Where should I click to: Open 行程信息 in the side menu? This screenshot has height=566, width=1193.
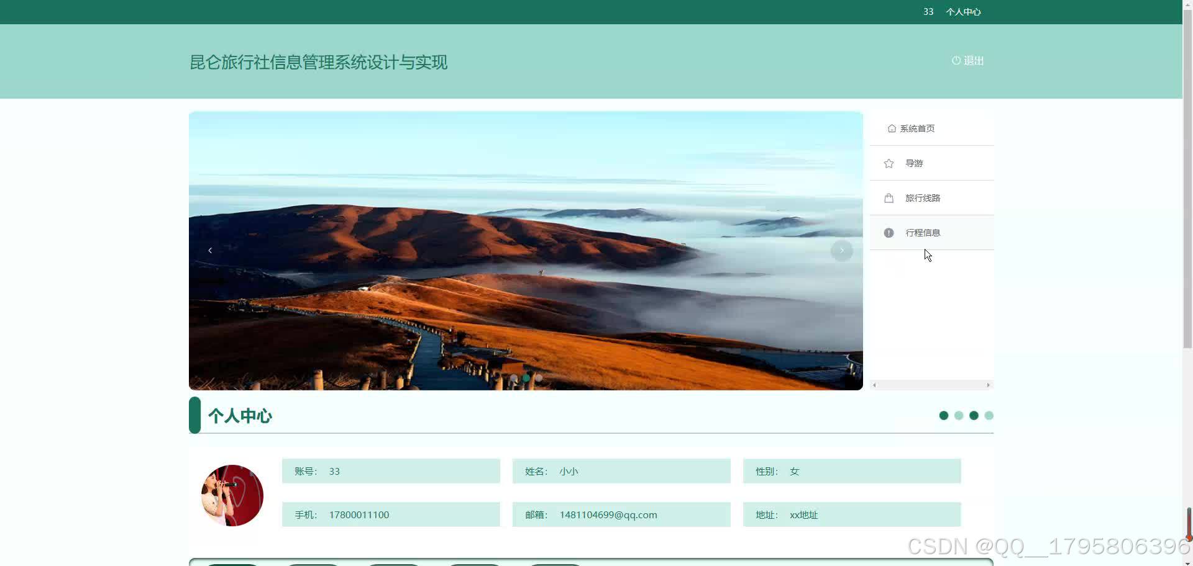click(x=931, y=233)
